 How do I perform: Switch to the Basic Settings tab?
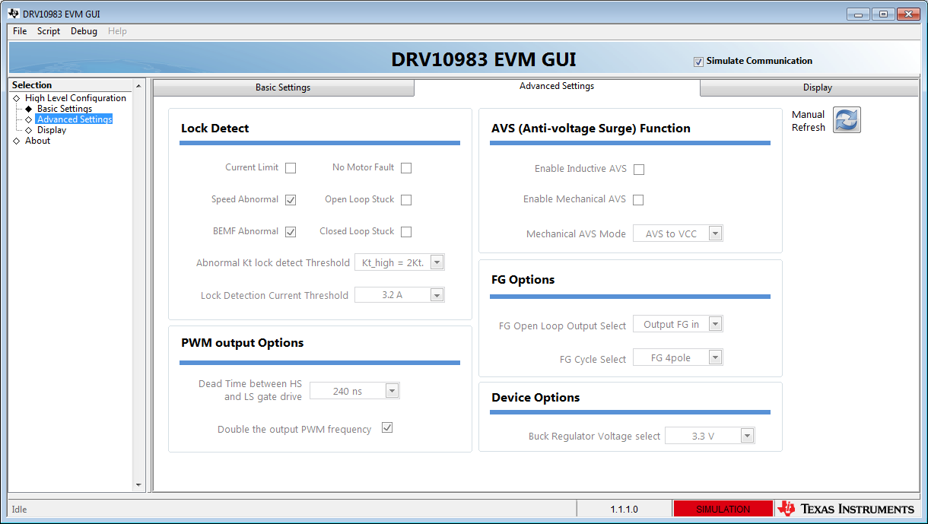click(283, 87)
